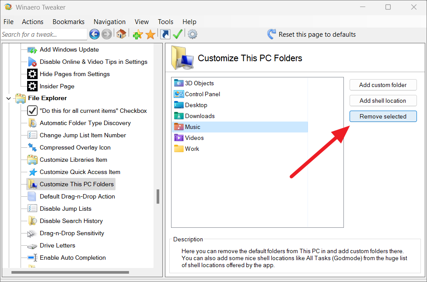
Task: Open the Bookmarks menu
Action: coord(68,22)
